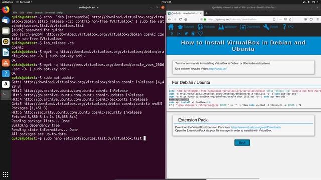
Task: Open system power menu in top bar
Action: [313, 2]
